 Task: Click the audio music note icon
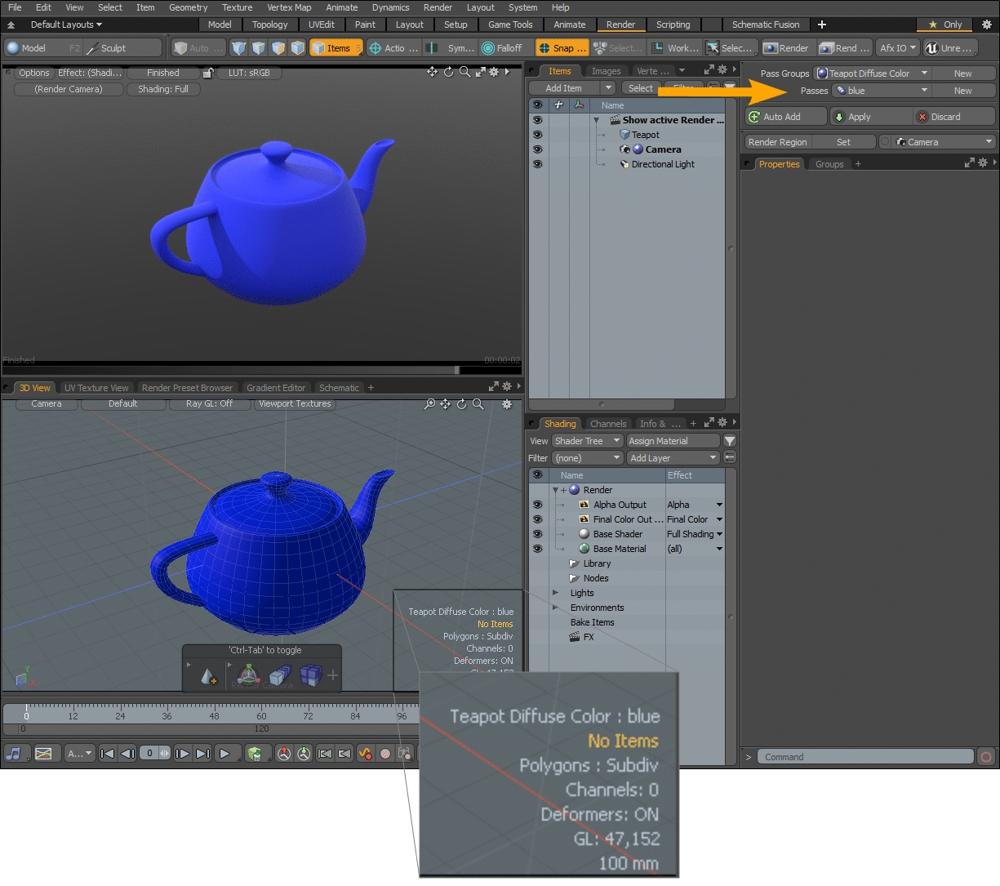coord(14,754)
